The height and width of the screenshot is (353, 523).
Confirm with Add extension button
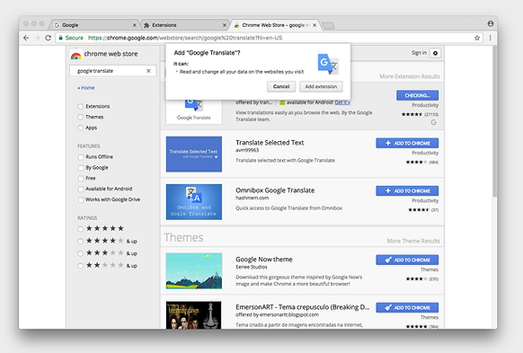(321, 86)
